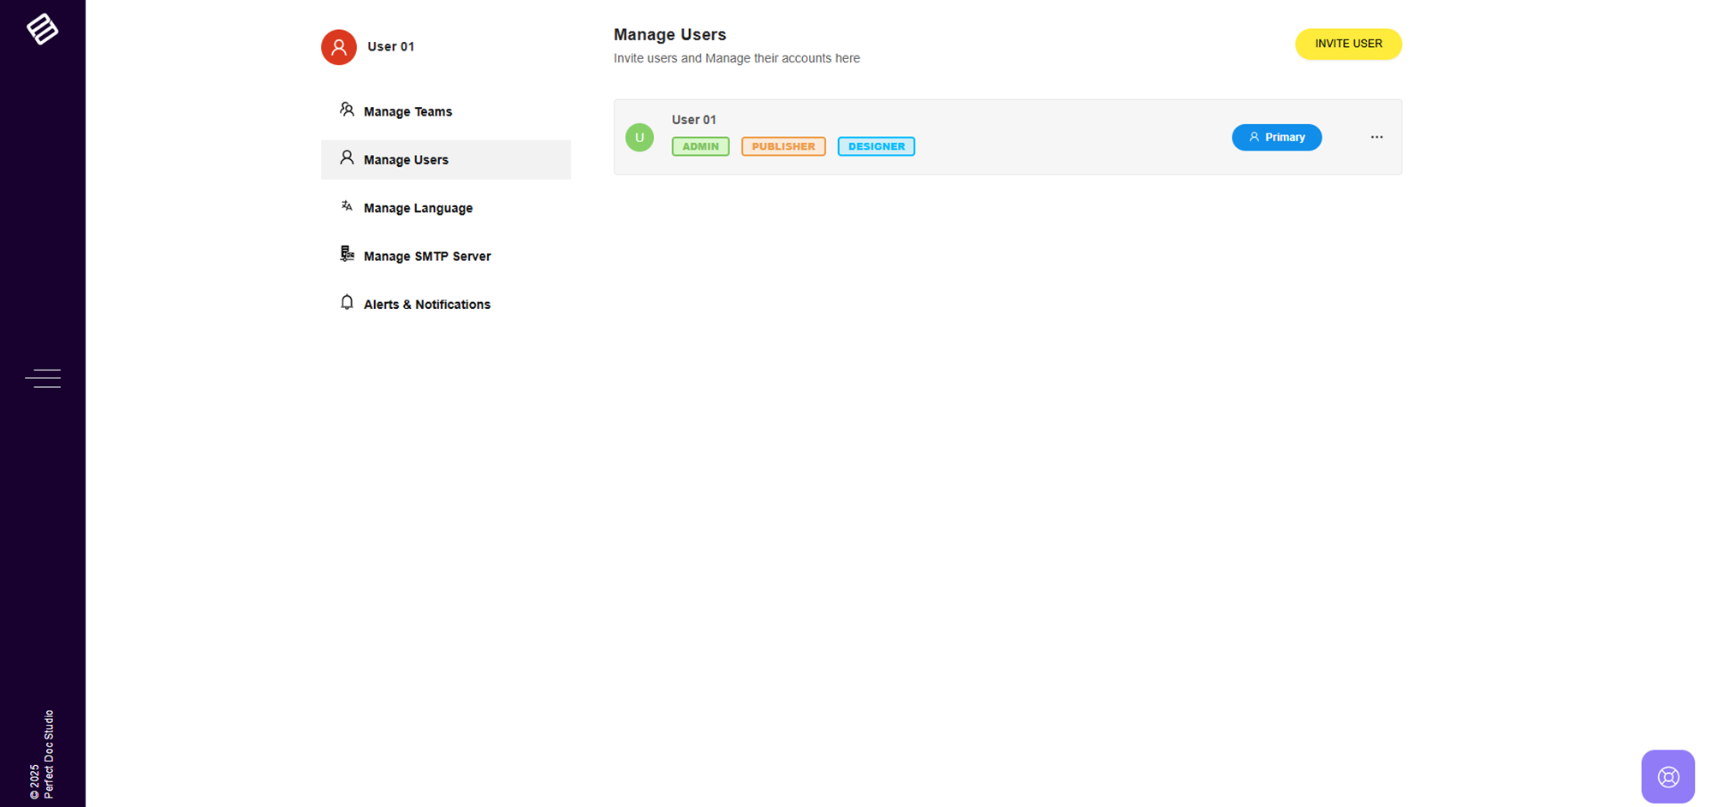Click User 01 name beside red avatar
This screenshot has width=1712, height=807.
(391, 47)
